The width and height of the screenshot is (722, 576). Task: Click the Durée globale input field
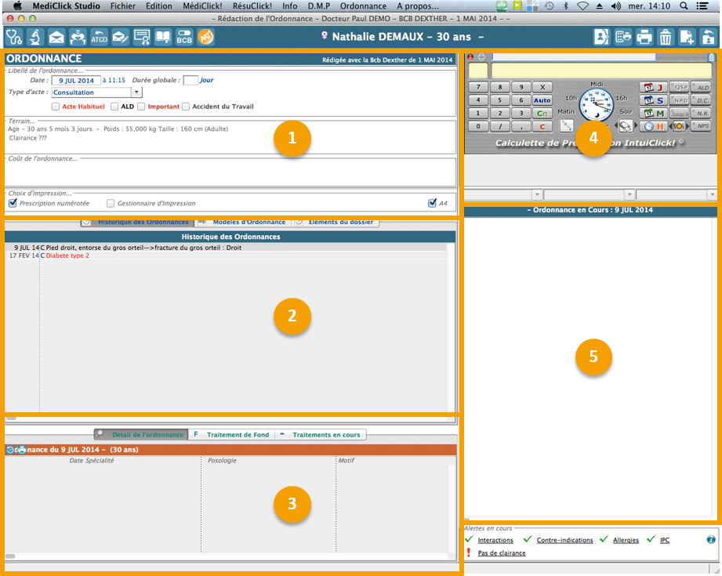click(x=190, y=80)
